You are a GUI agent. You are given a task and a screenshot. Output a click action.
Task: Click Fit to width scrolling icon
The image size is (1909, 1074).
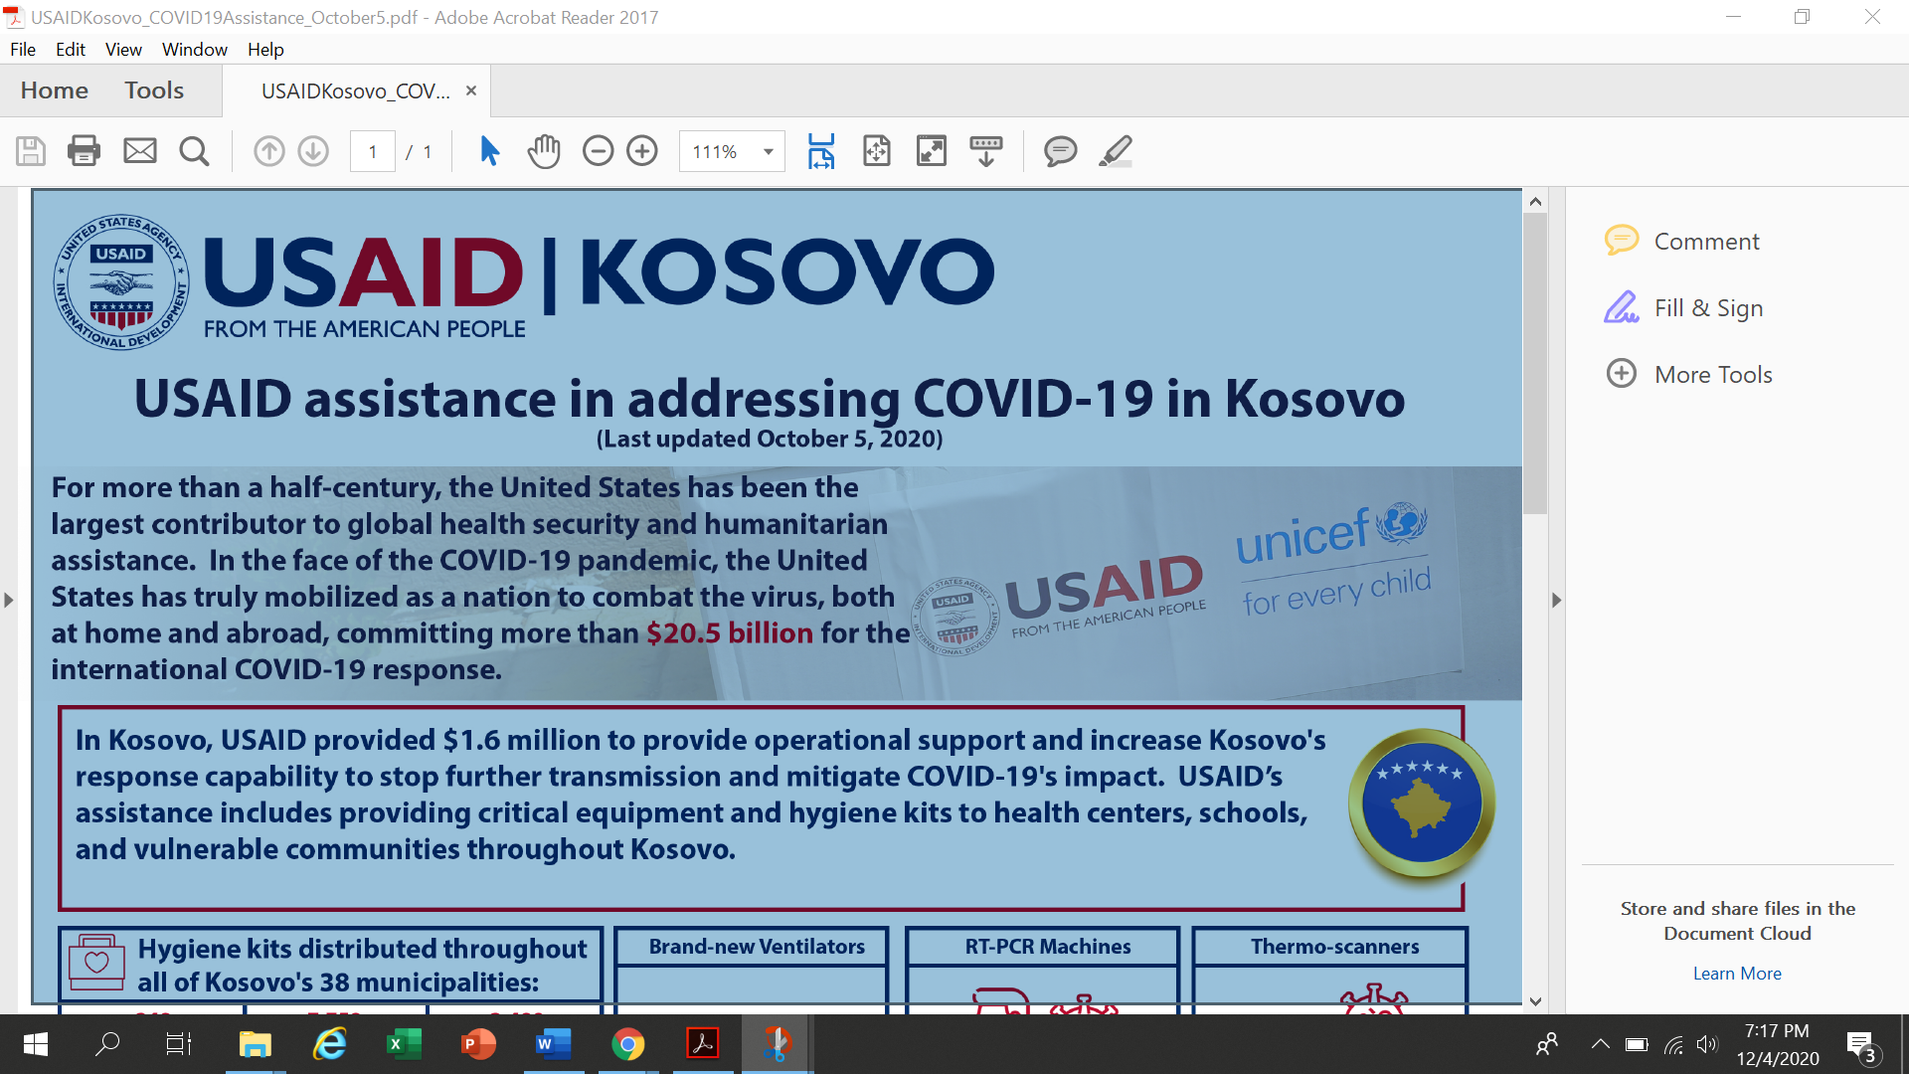tap(821, 151)
